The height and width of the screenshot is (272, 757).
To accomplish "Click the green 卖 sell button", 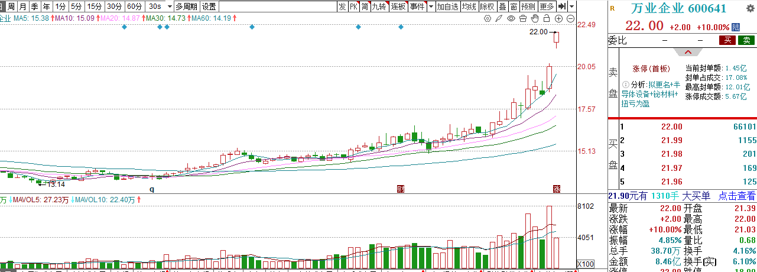I will (747, 40).
